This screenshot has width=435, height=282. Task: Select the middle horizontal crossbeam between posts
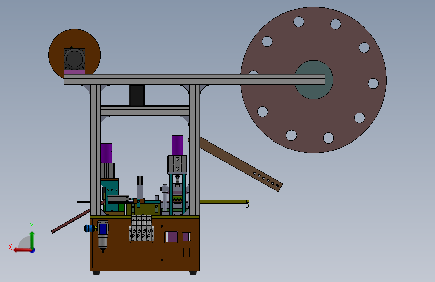pyautogui.click(x=144, y=111)
